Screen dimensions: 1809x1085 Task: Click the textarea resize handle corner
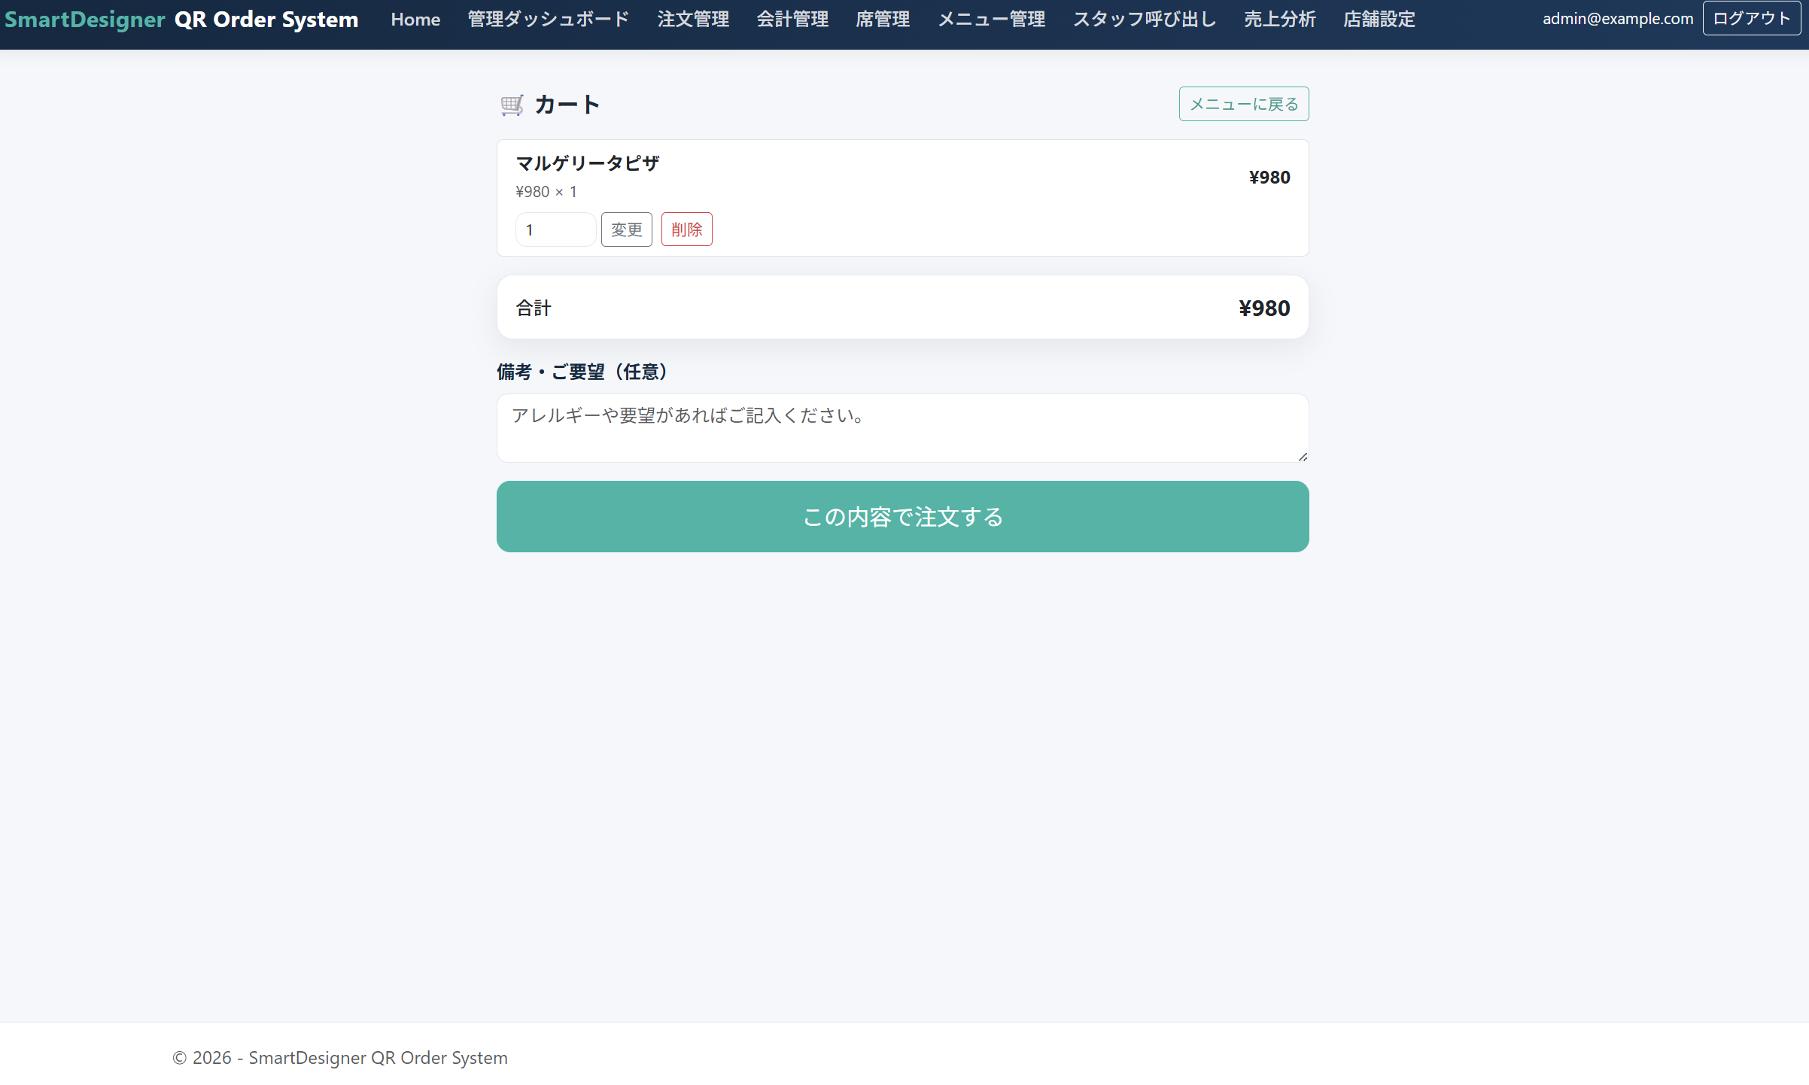pyautogui.click(x=1303, y=457)
